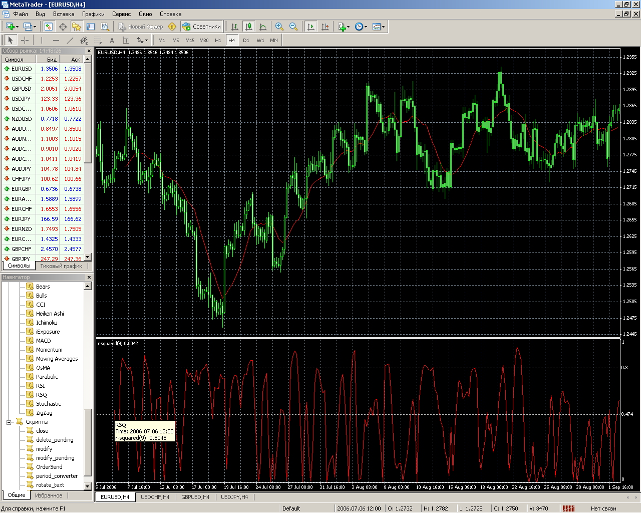Switch chart to line chart icon
The height and width of the screenshot is (513, 641).
click(263, 27)
